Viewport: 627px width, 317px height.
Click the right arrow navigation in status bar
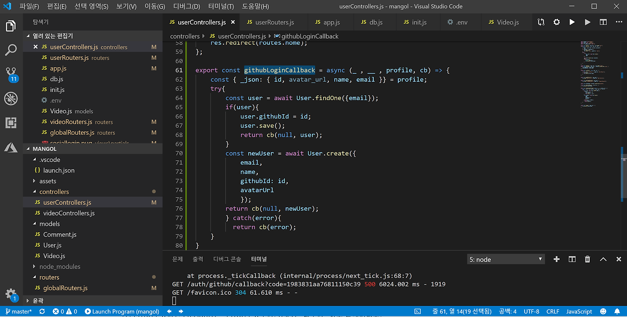click(181, 311)
